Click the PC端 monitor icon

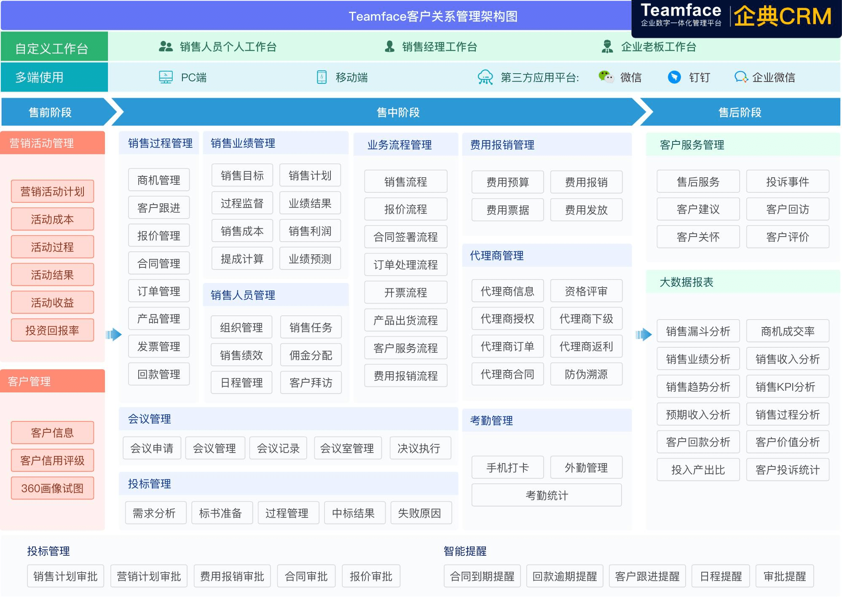[x=166, y=77]
